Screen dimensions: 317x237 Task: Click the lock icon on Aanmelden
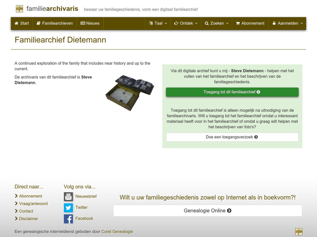pyautogui.click(x=274, y=23)
